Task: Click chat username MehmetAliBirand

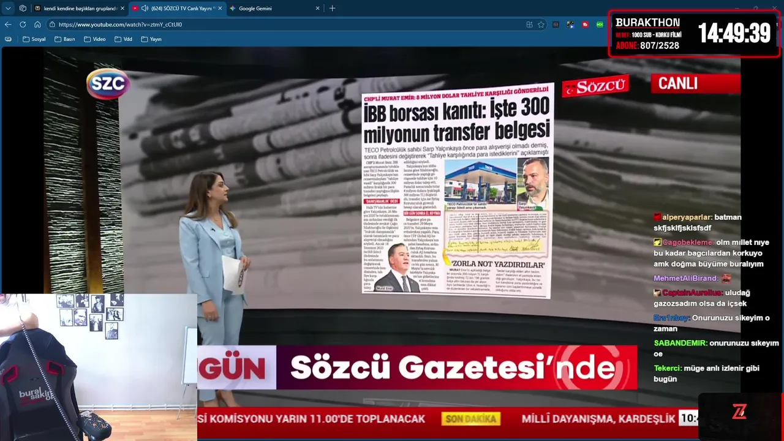Action: (686, 278)
